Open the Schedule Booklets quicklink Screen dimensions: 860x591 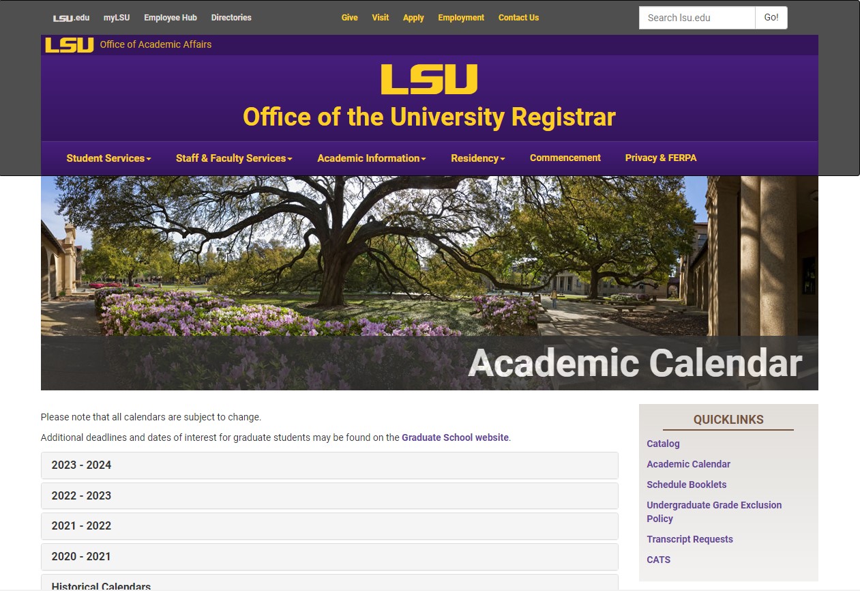click(686, 485)
